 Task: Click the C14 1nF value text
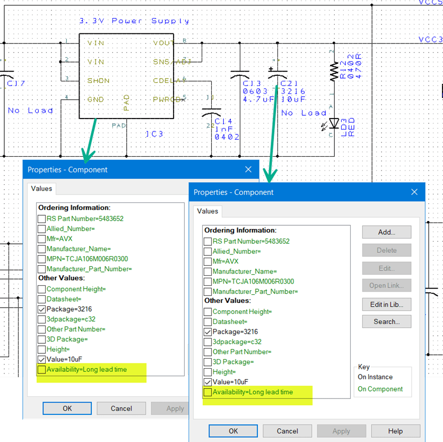pyautogui.click(x=224, y=129)
